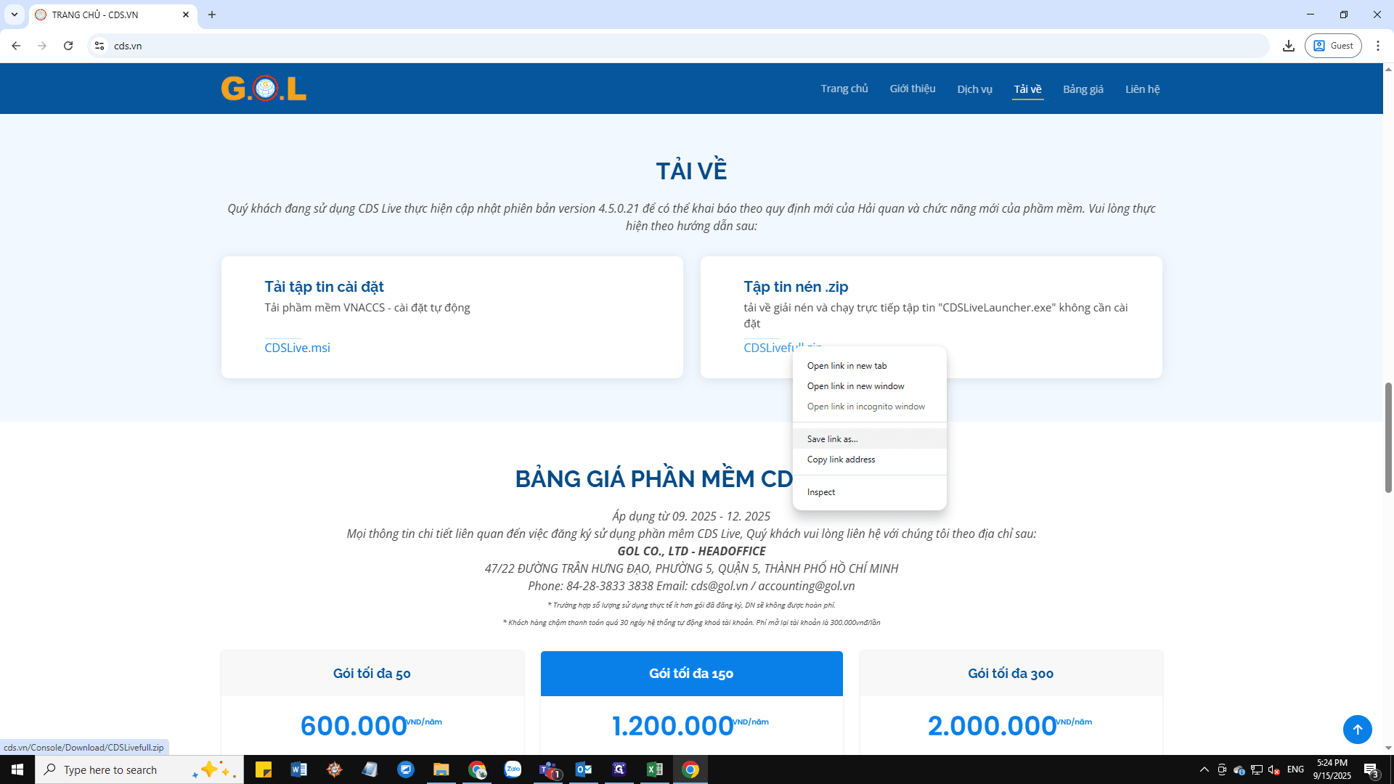
Task: Open the Dịch vụ nav link
Action: tap(974, 89)
